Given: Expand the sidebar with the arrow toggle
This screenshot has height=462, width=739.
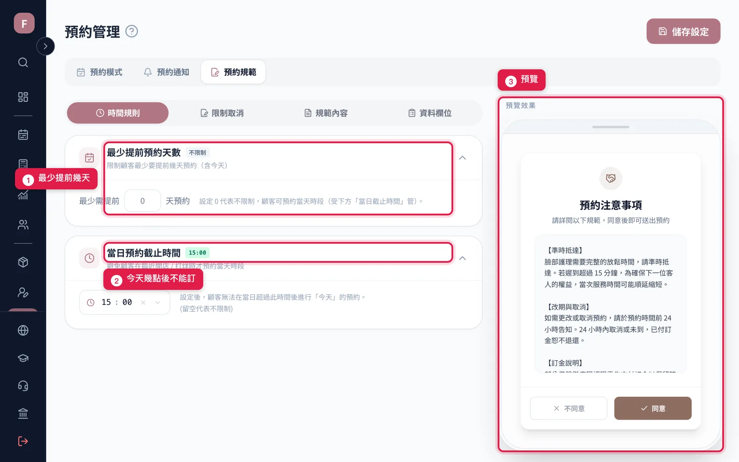Looking at the screenshot, I should tap(45, 46).
